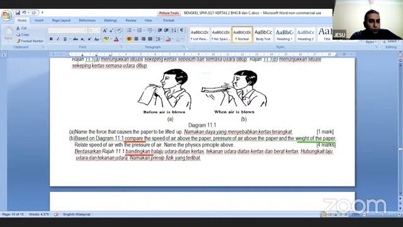Open the font name combo box
The image size is (403, 227).
click(68, 31)
